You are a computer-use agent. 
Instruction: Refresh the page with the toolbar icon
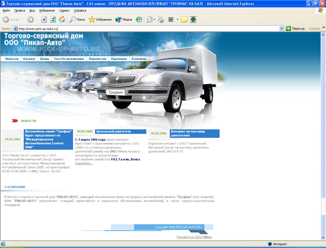pos(53,19)
